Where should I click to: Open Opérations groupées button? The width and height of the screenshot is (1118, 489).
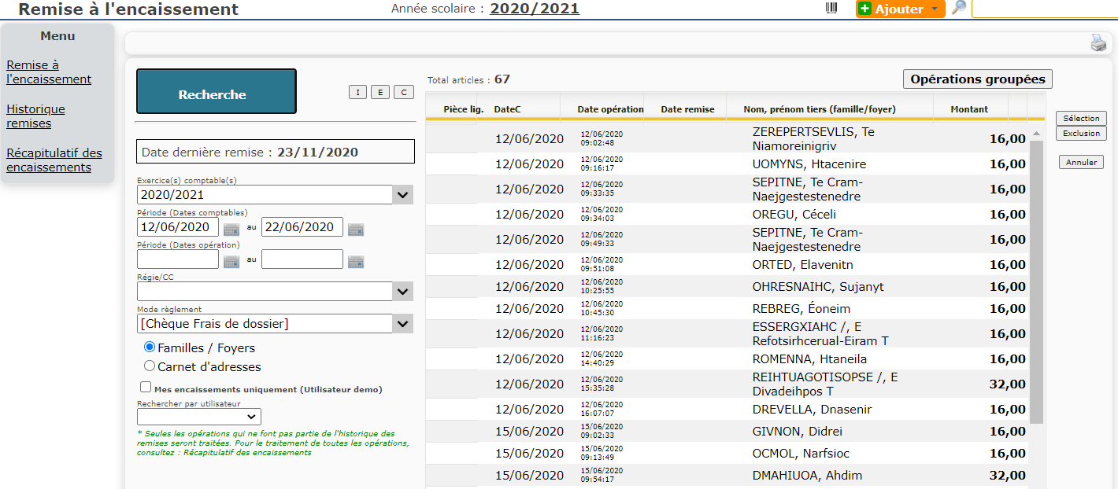[x=978, y=79]
